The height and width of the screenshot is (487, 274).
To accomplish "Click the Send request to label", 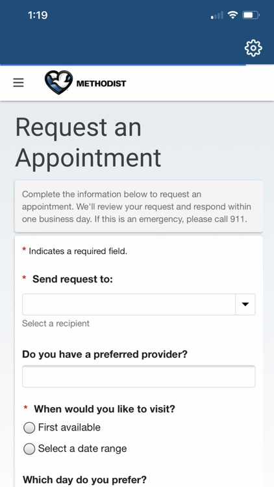I will click(73, 279).
